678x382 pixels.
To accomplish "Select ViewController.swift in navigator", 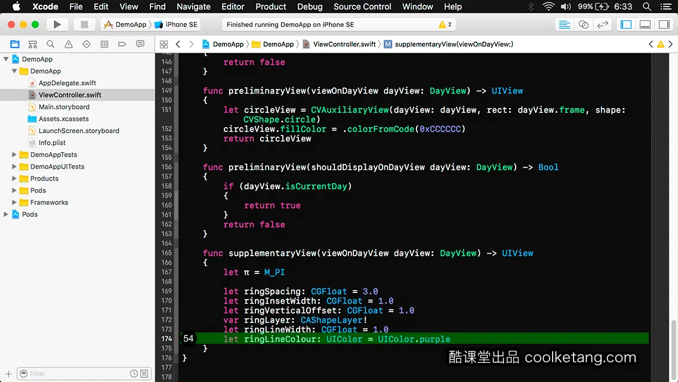I will [x=70, y=95].
